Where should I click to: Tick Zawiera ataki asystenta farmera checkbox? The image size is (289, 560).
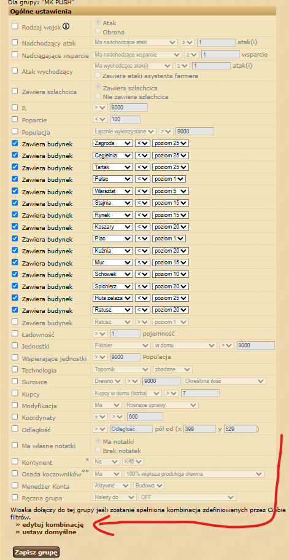(98, 76)
